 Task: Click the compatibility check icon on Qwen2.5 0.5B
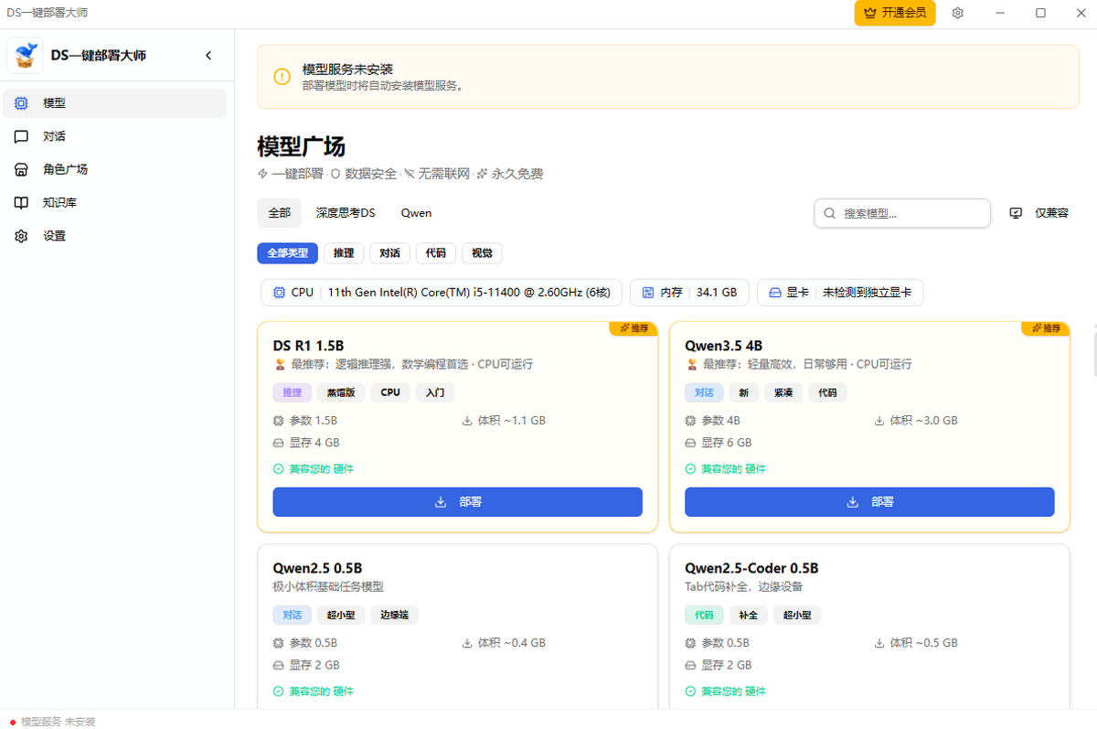coord(279,691)
